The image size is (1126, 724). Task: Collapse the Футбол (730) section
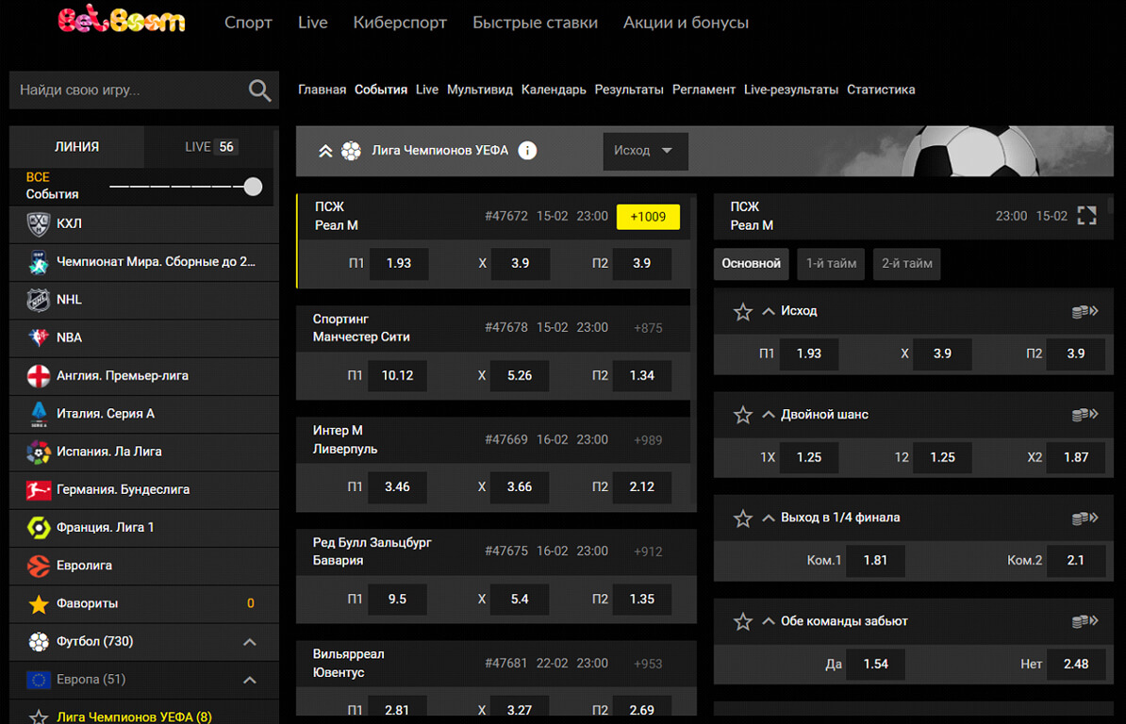(249, 641)
